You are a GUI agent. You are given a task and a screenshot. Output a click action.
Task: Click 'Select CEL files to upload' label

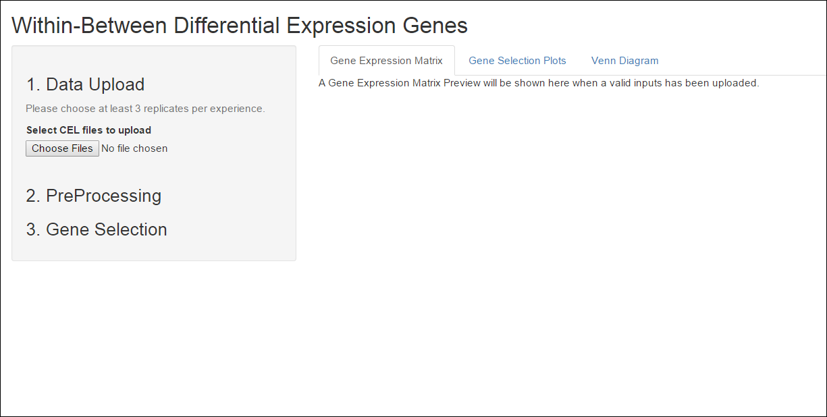[x=88, y=130]
